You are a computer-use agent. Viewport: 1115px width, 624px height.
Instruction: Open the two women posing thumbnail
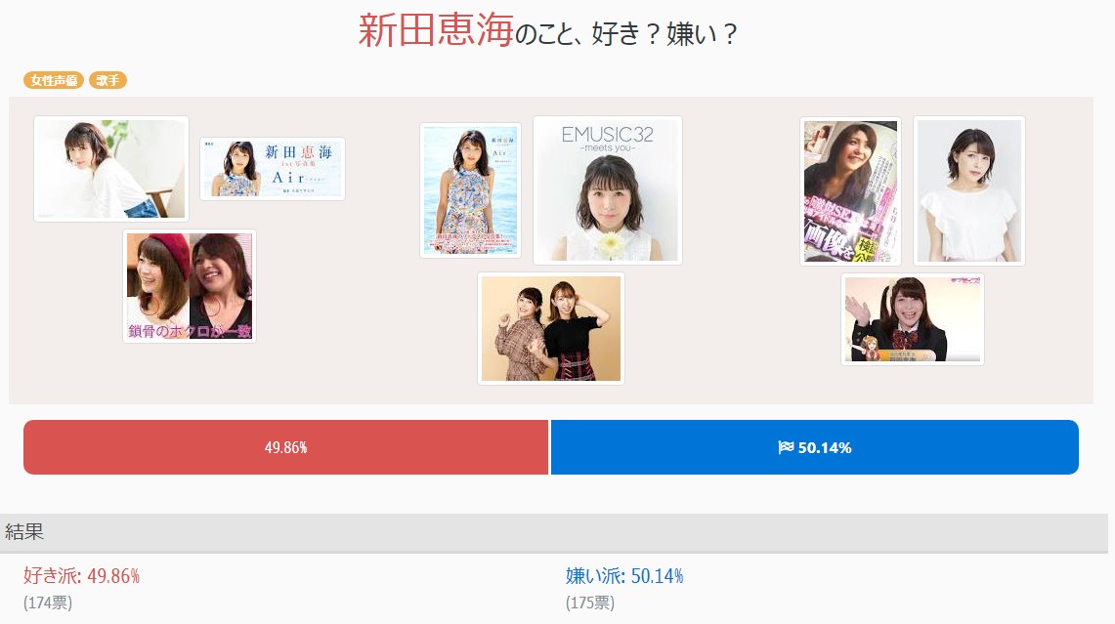(x=551, y=328)
